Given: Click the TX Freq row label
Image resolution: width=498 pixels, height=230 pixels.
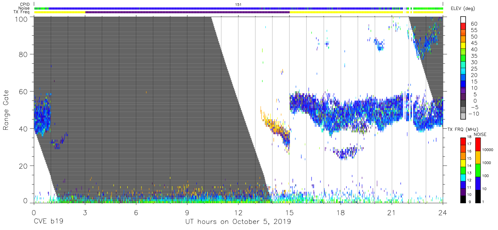Looking at the screenshot, I should coord(21,12).
